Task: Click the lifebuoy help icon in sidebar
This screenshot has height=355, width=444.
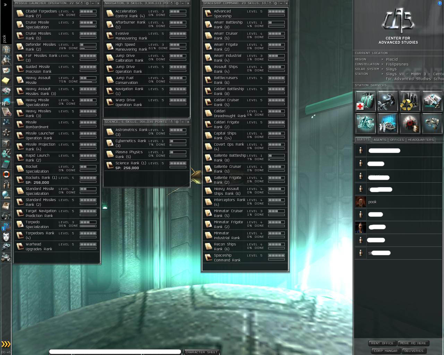Action: click(6, 174)
